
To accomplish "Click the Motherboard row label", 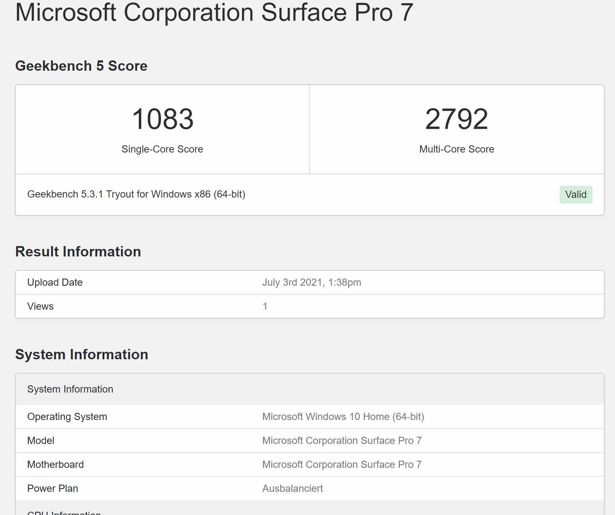I will point(55,465).
